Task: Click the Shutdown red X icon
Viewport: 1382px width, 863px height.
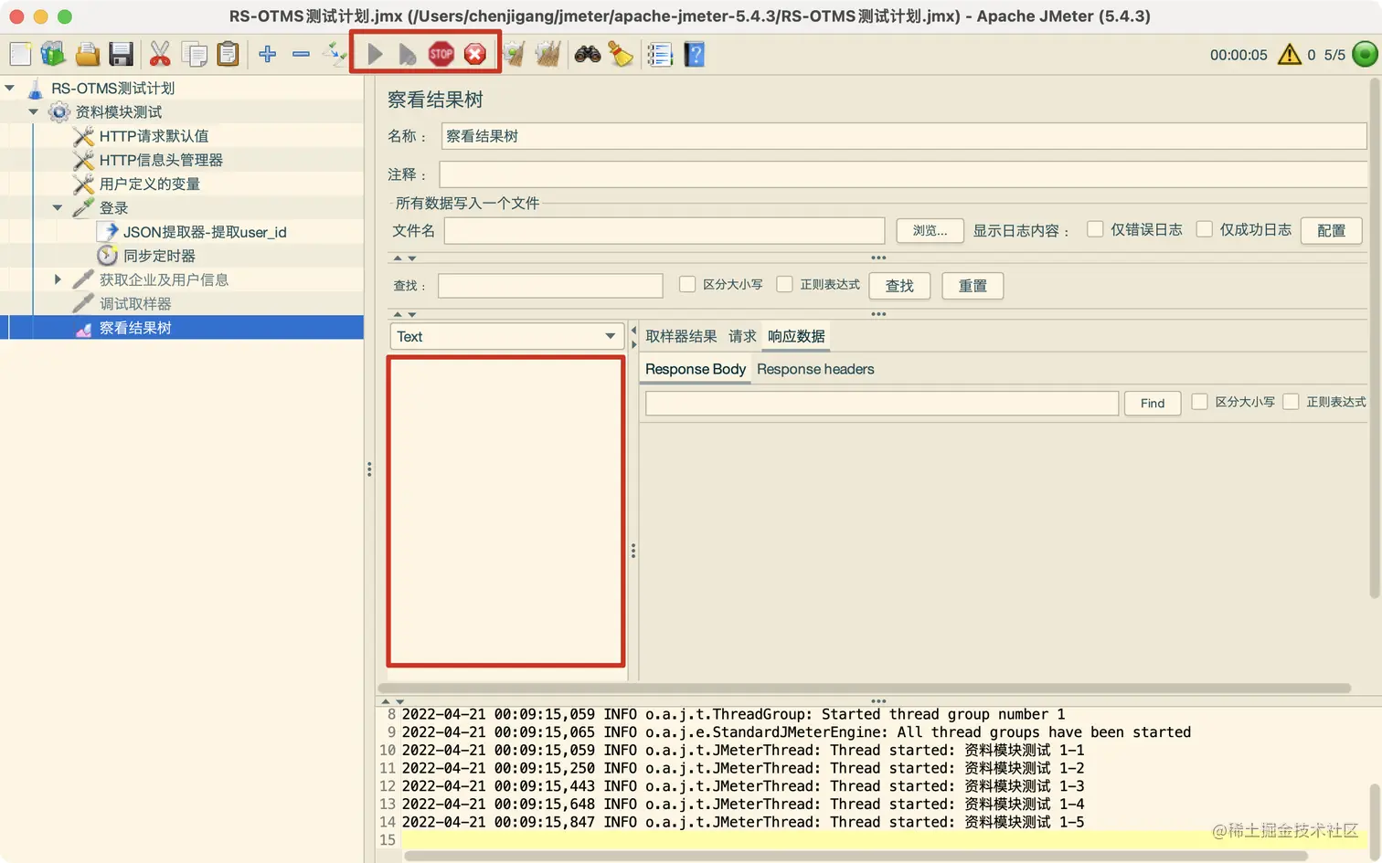Action: pos(474,54)
